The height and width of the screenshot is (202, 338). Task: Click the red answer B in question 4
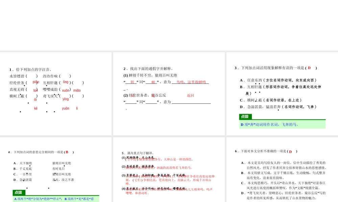coord(67,152)
